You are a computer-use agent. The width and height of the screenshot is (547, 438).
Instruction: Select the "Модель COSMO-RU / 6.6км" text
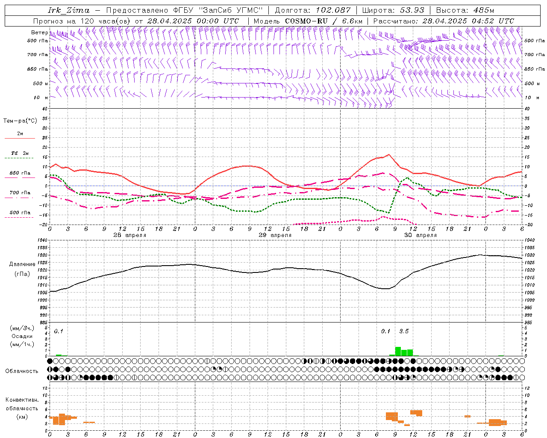tap(308, 21)
